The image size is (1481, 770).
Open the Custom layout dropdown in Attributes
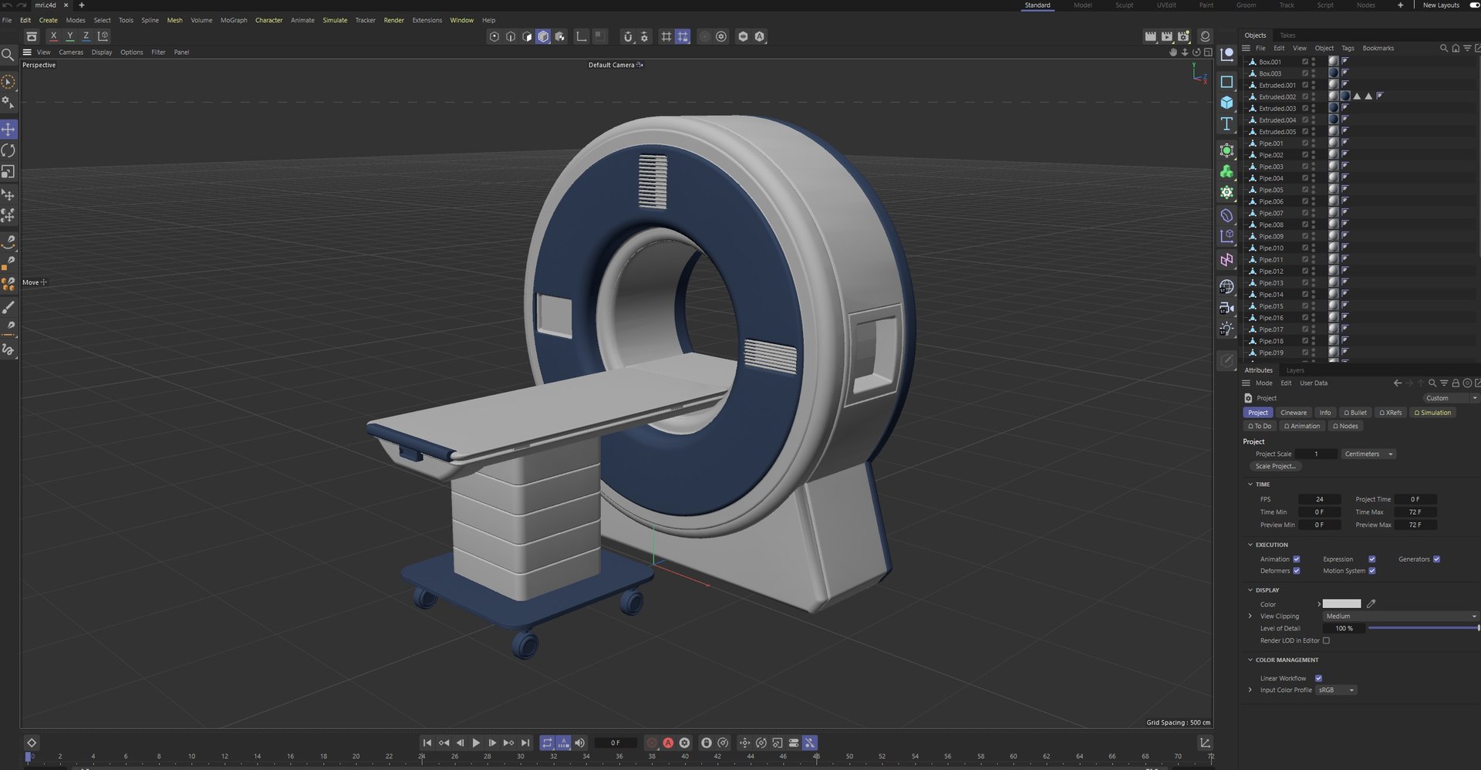pos(1450,398)
